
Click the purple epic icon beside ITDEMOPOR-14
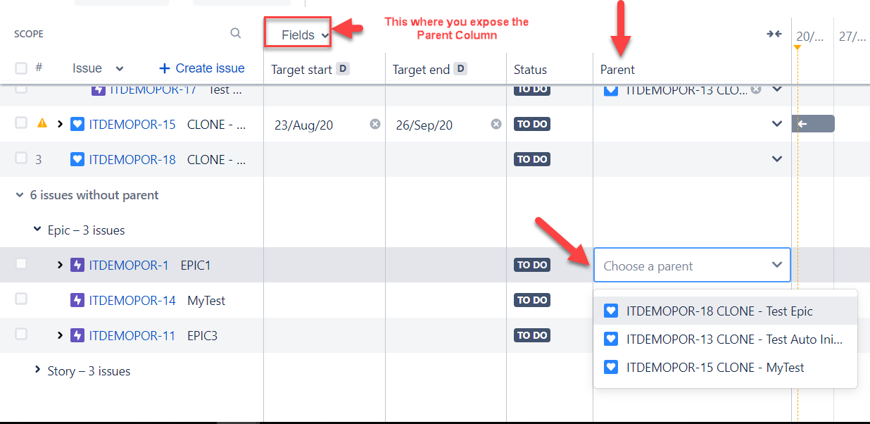79,299
